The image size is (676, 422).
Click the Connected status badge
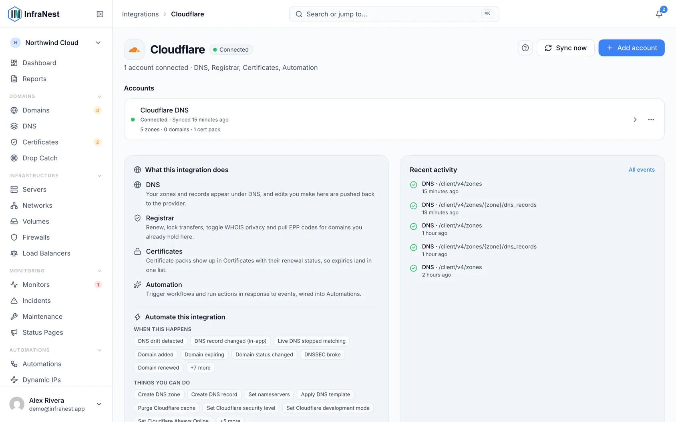[231, 50]
